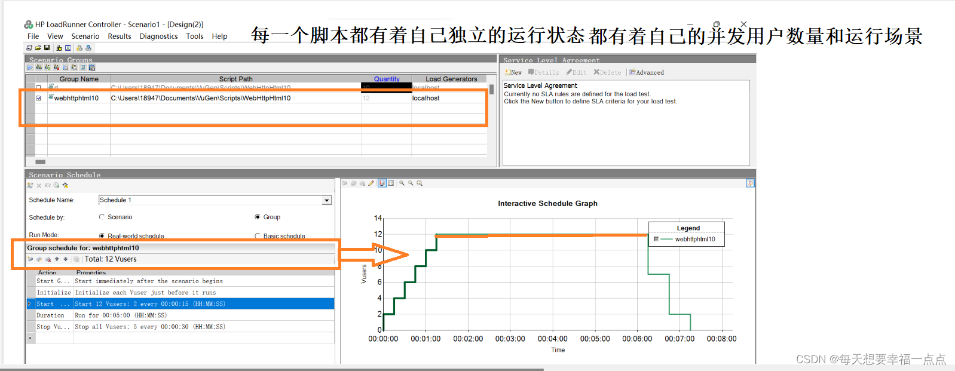This screenshot has width=955, height=371.
Task: Click the zoom in magnifier in graph toolbar
Action: (402, 183)
